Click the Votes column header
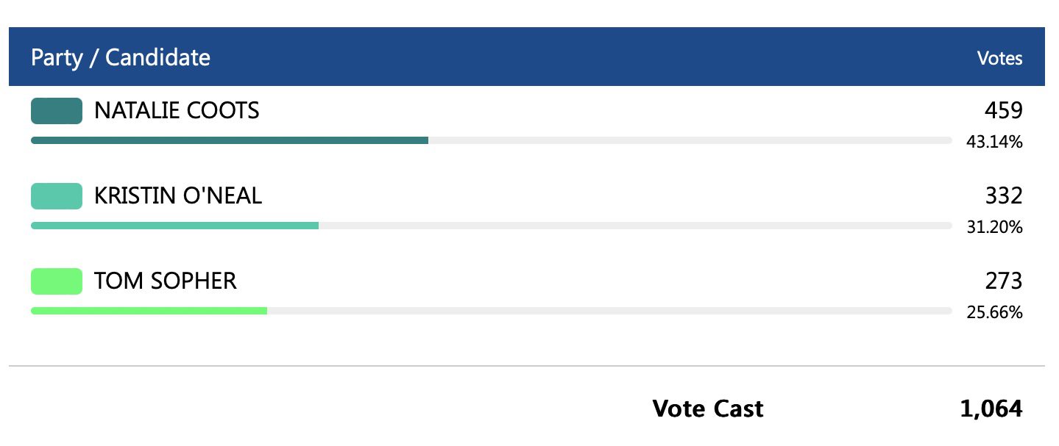 [999, 58]
